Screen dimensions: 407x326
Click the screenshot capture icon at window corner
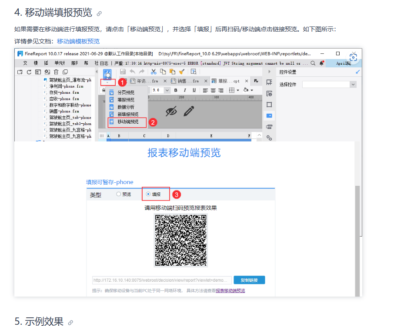pyautogui.click(x=353, y=57)
